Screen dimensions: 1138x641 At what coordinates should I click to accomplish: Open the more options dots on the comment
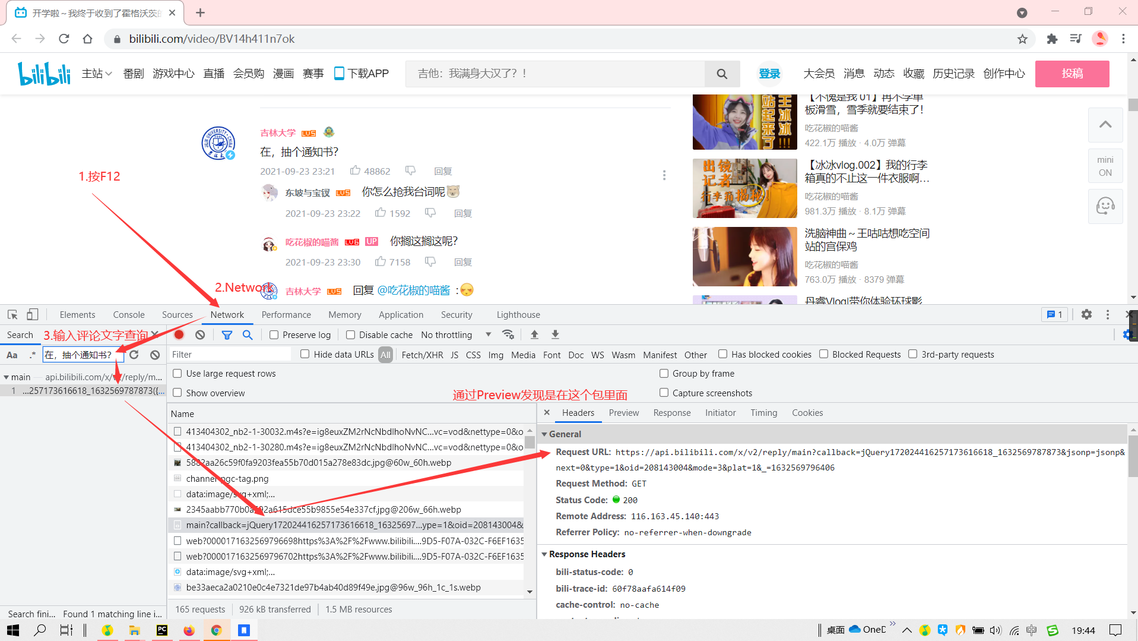[664, 175]
